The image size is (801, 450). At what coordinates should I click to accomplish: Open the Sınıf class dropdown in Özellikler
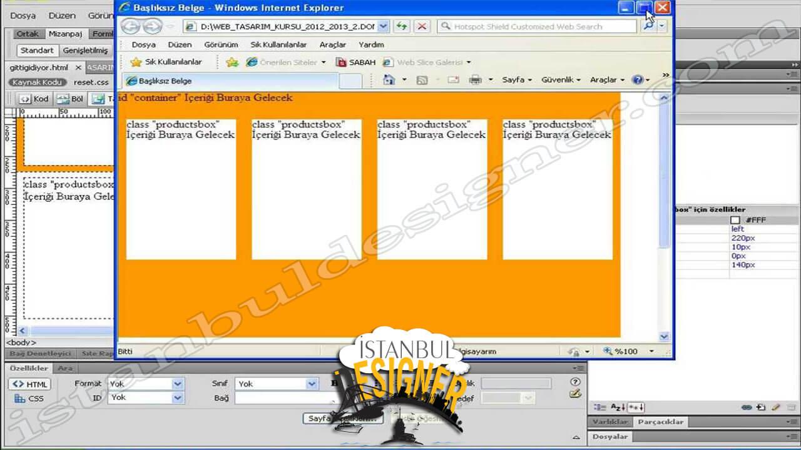pyautogui.click(x=312, y=384)
